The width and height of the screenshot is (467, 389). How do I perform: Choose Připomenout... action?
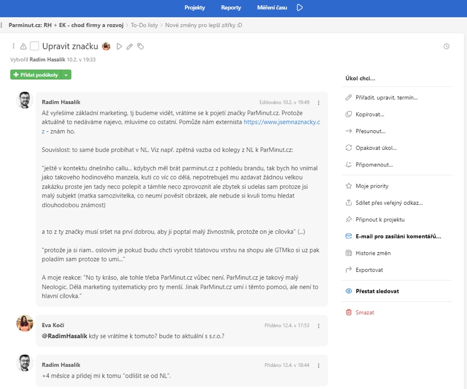374,165
